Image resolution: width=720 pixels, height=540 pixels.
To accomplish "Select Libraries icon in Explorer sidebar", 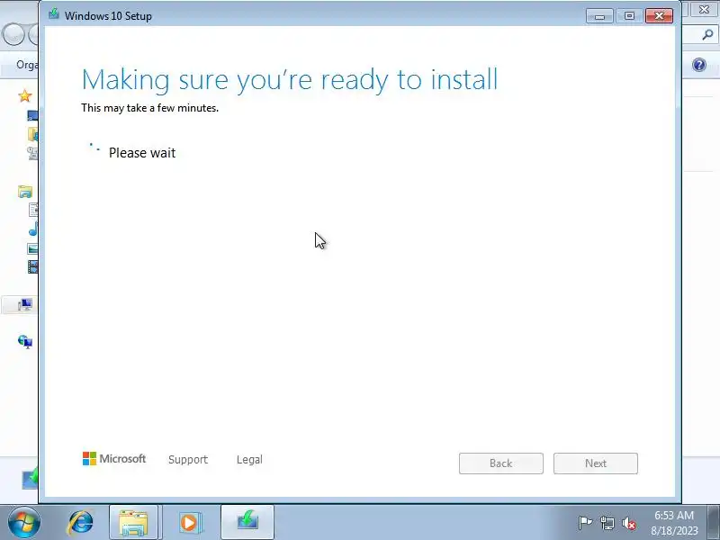I will coord(25,191).
